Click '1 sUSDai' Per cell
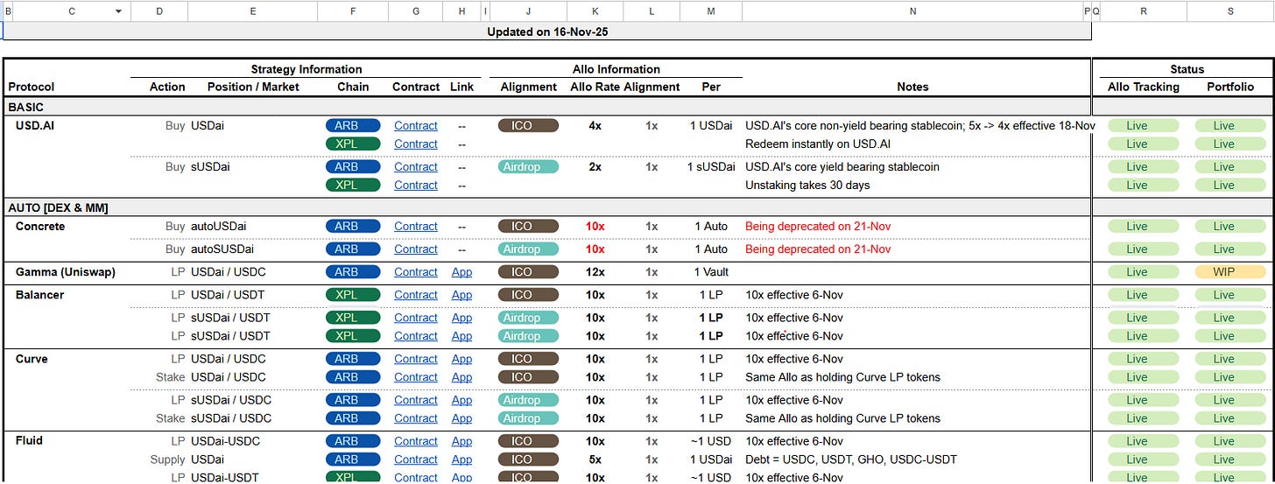 [711, 166]
